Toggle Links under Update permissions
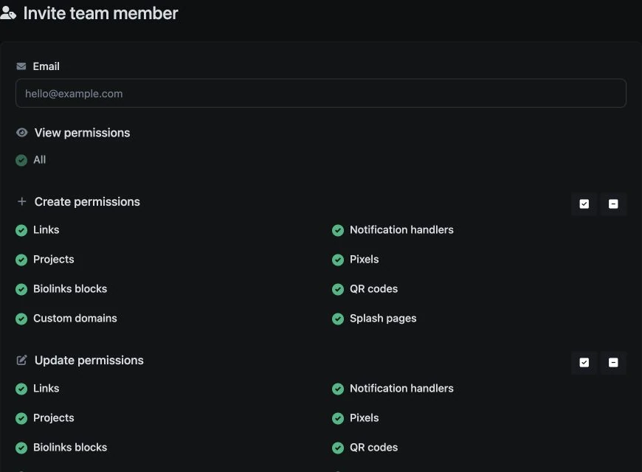Screen dimensions: 642x472 (21, 389)
